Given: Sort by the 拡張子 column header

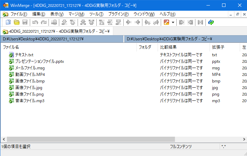Looking at the screenshot, I should coord(225,47).
